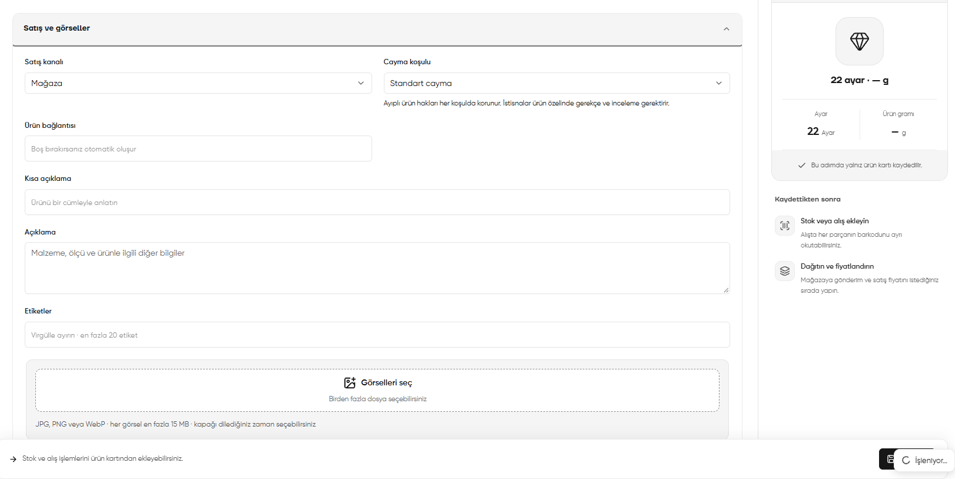Image resolution: width=955 pixels, height=479 pixels.
Task: Collapse the Satış ve görseller section
Action: click(x=726, y=29)
